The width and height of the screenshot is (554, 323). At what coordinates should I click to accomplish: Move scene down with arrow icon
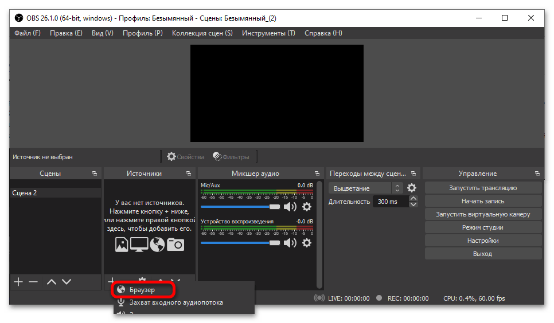(x=67, y=282)
